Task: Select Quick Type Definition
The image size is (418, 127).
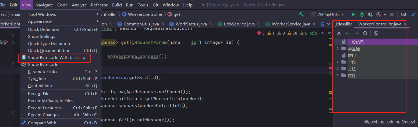Action: pyautogui.click(x=61, y=44)
